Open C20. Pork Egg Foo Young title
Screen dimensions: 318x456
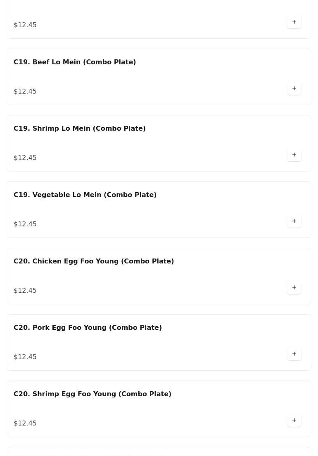point(88,327)
